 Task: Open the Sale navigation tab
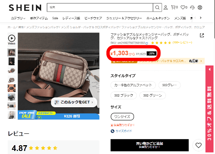click(x=55, y=18)
